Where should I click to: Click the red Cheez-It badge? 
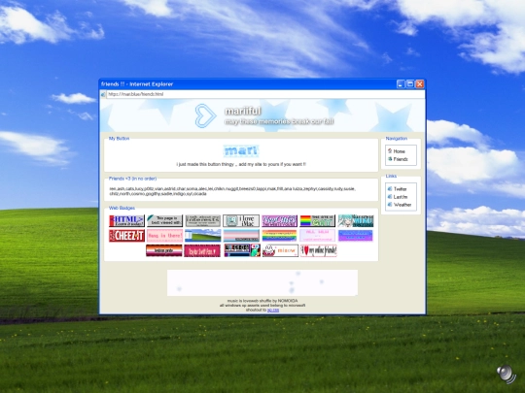[x=127, y=236]
